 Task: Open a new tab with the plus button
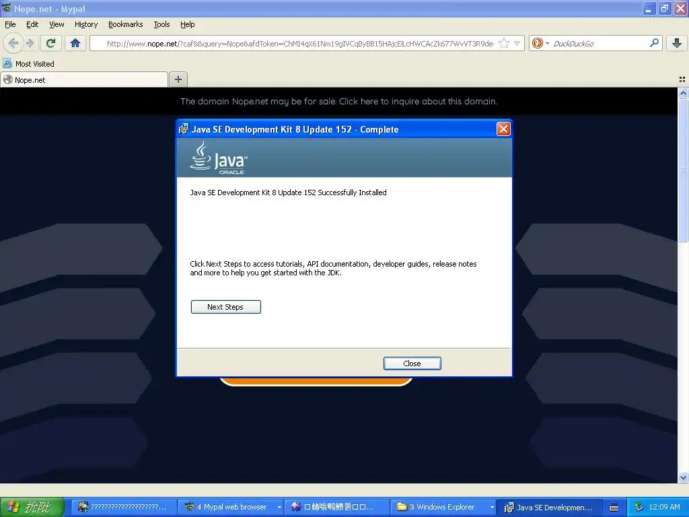178,79
